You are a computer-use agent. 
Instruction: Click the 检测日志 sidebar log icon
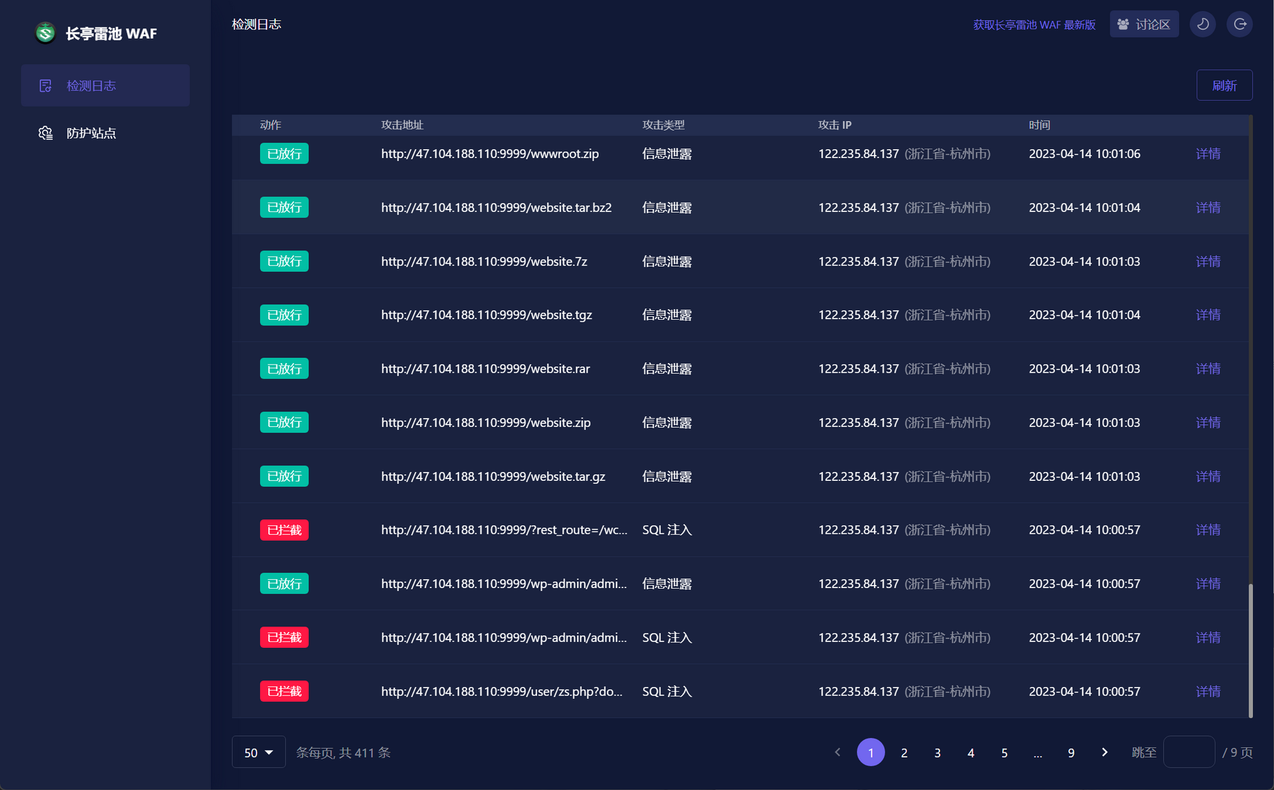point(45,86)
